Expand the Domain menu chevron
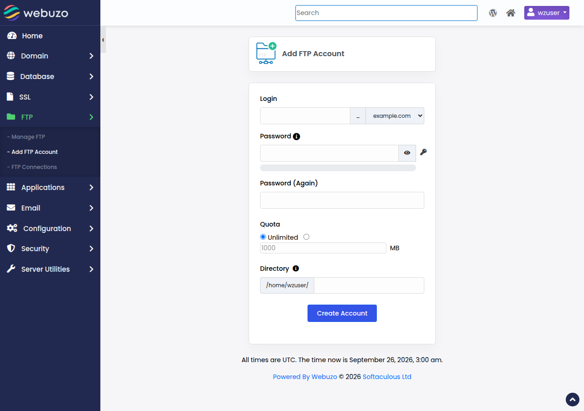Image resolution: width=584 pixels, height=411 pixels. 91,56
